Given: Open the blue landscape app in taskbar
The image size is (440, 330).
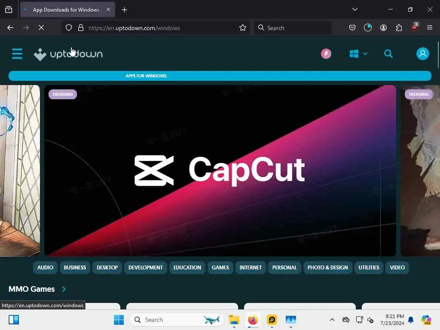Looking at the screenshot, I should click(x=291, y=320).
